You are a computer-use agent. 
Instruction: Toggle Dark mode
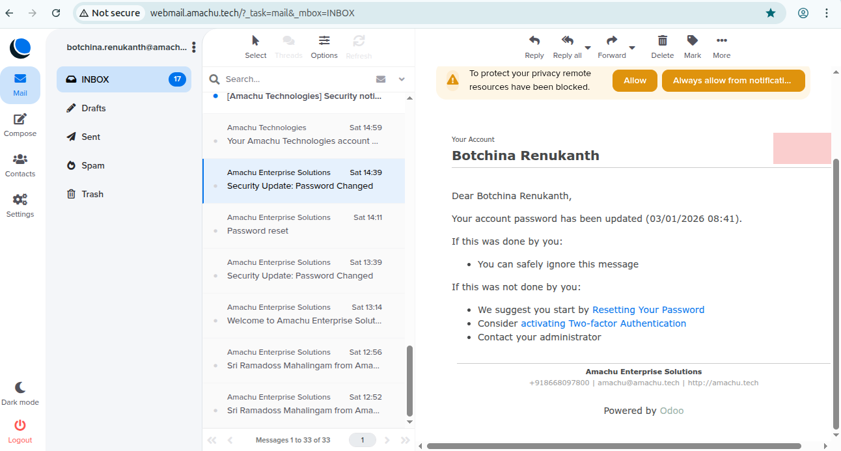20,388
